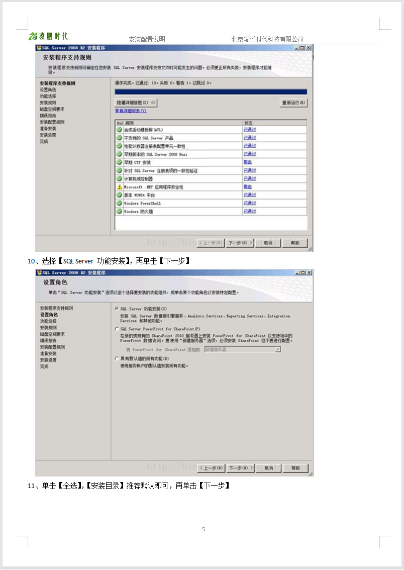Viewport: 404px width, 570px height.
Task: Click the page number 5 in the footer
Action: 204,529
